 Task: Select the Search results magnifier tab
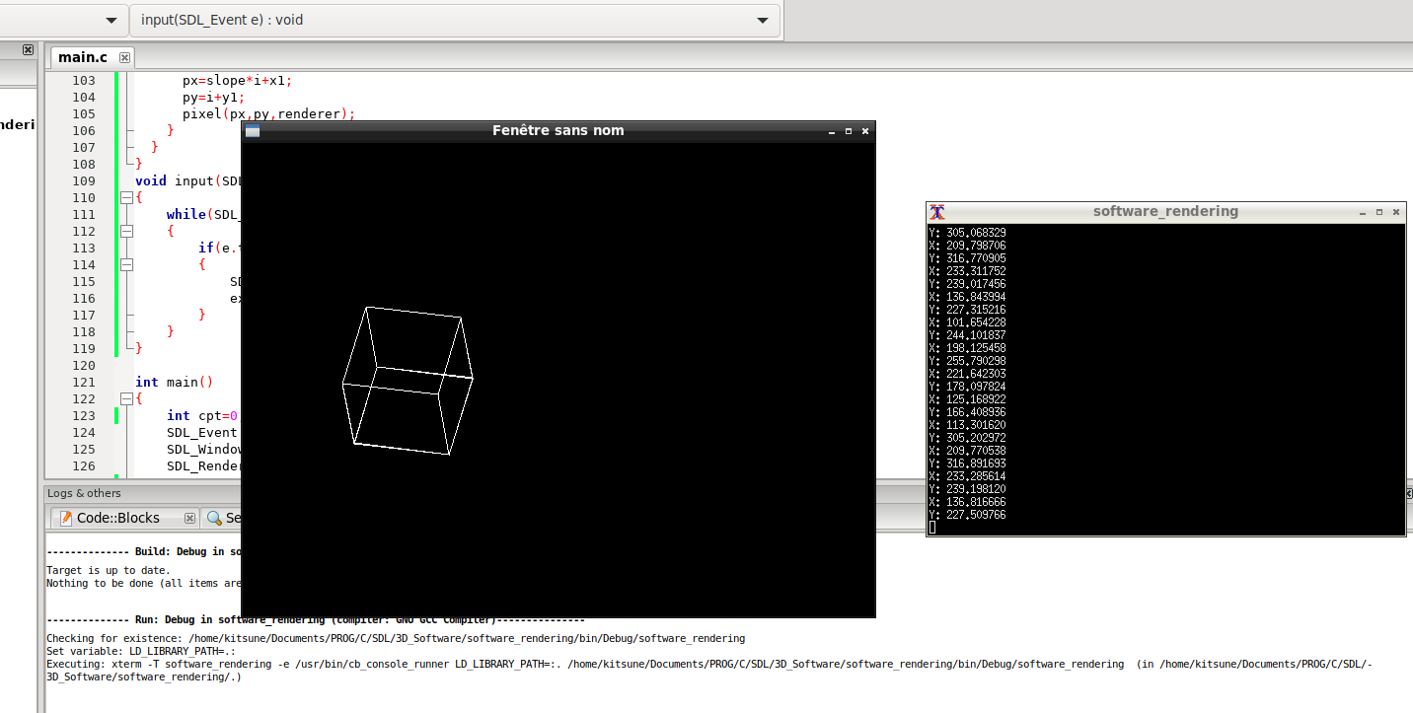click(x=214, y=518)
